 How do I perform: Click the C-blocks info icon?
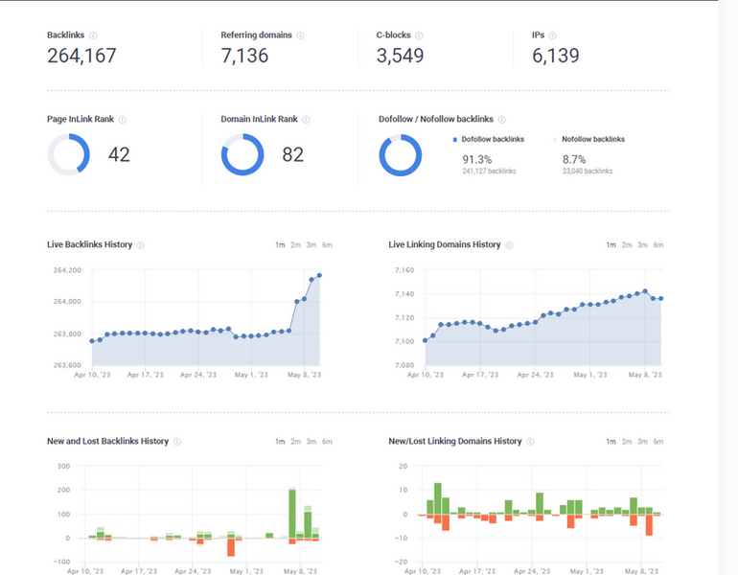point(419,35)
